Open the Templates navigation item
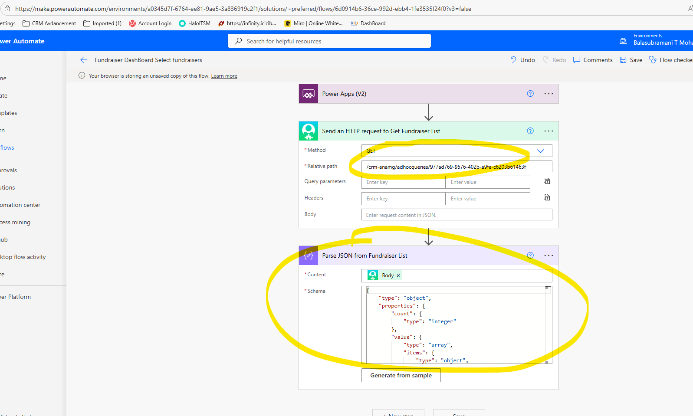The image size is (693, 416). coord(9,113)
